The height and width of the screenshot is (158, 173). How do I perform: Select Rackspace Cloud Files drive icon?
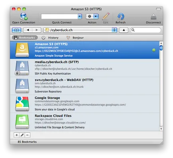[22, 122]
